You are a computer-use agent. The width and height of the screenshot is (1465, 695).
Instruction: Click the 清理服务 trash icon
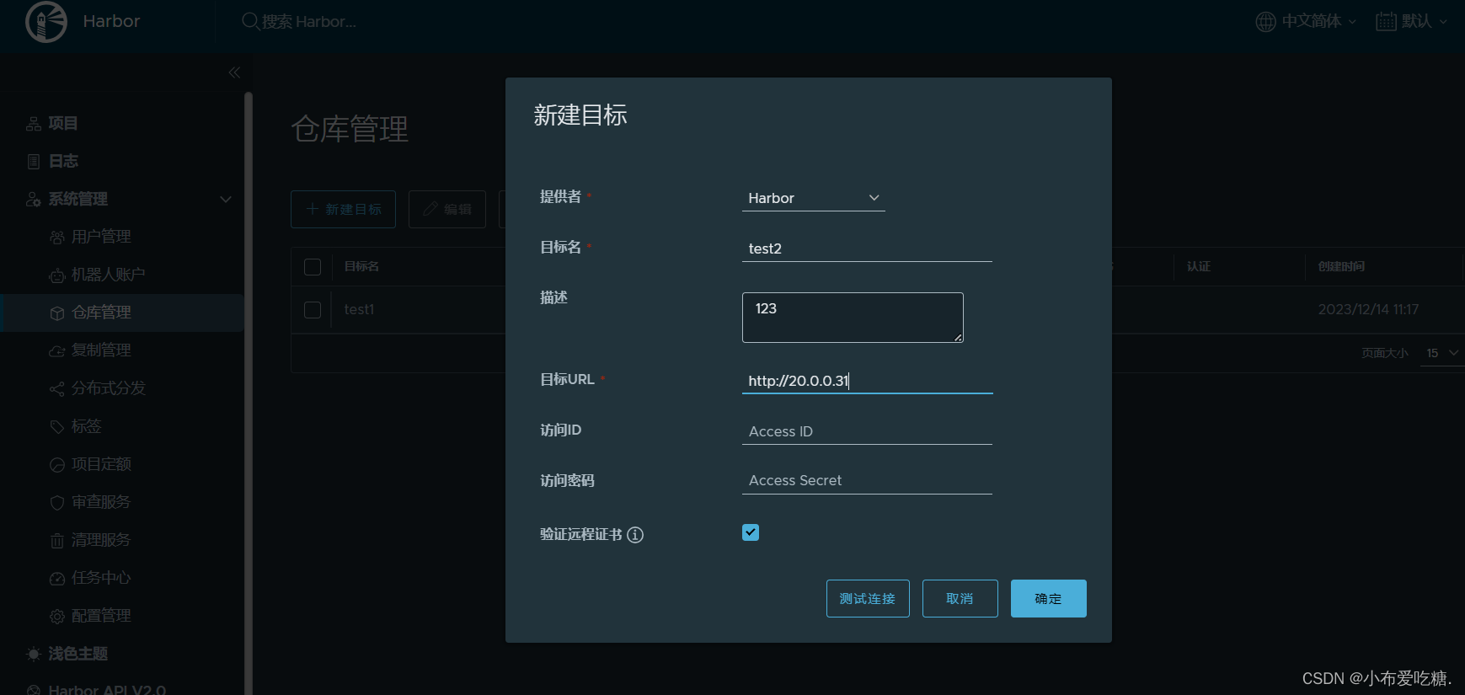click(57, 541)
